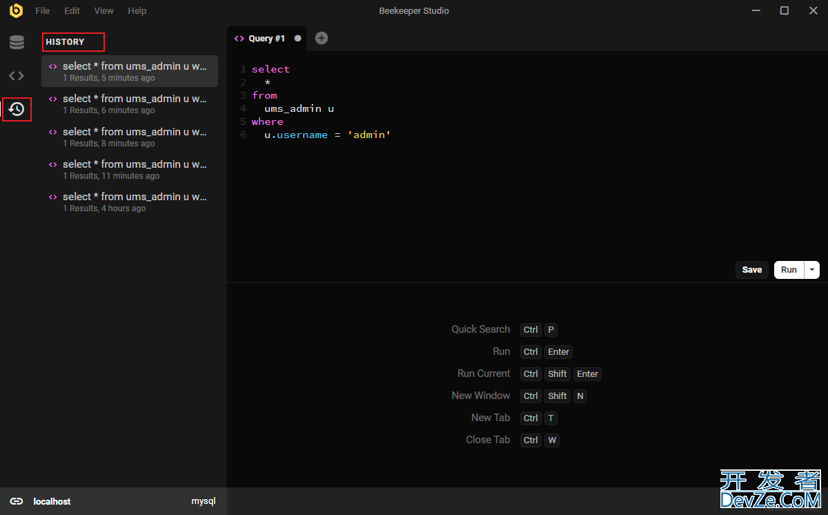Click the query icon of the 4 hours ago entry
828x515 pixels.
[x=53, y=197]
